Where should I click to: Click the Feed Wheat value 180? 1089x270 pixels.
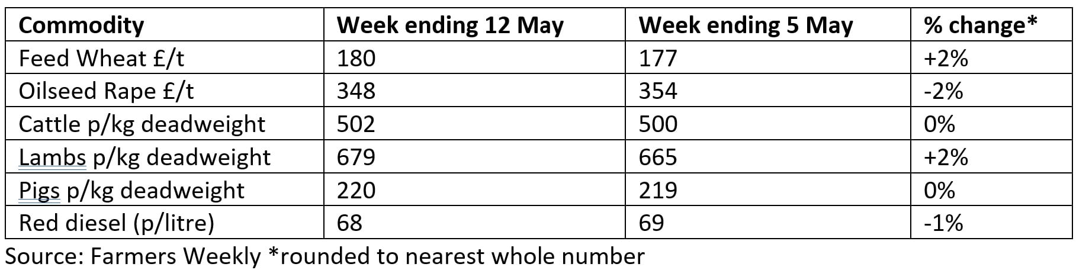356,59
